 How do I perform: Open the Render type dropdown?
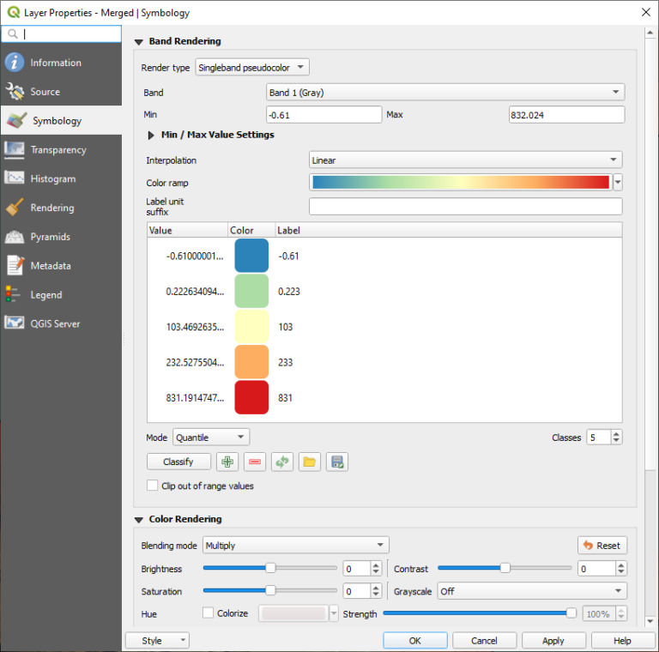click(x=251, y=68)
